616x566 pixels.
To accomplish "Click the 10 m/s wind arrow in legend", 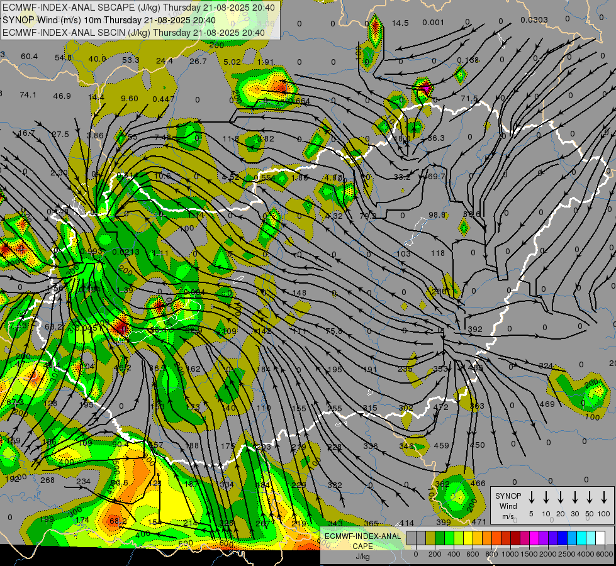I will (546, 497).
